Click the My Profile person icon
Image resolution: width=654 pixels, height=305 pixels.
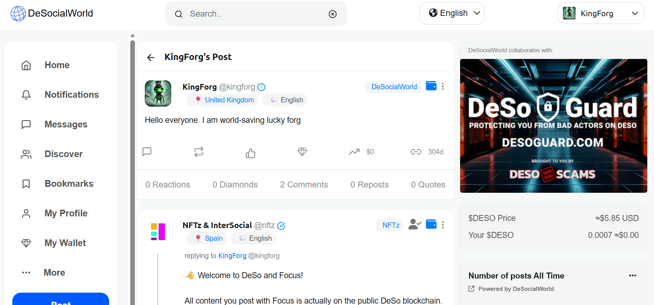26,213
